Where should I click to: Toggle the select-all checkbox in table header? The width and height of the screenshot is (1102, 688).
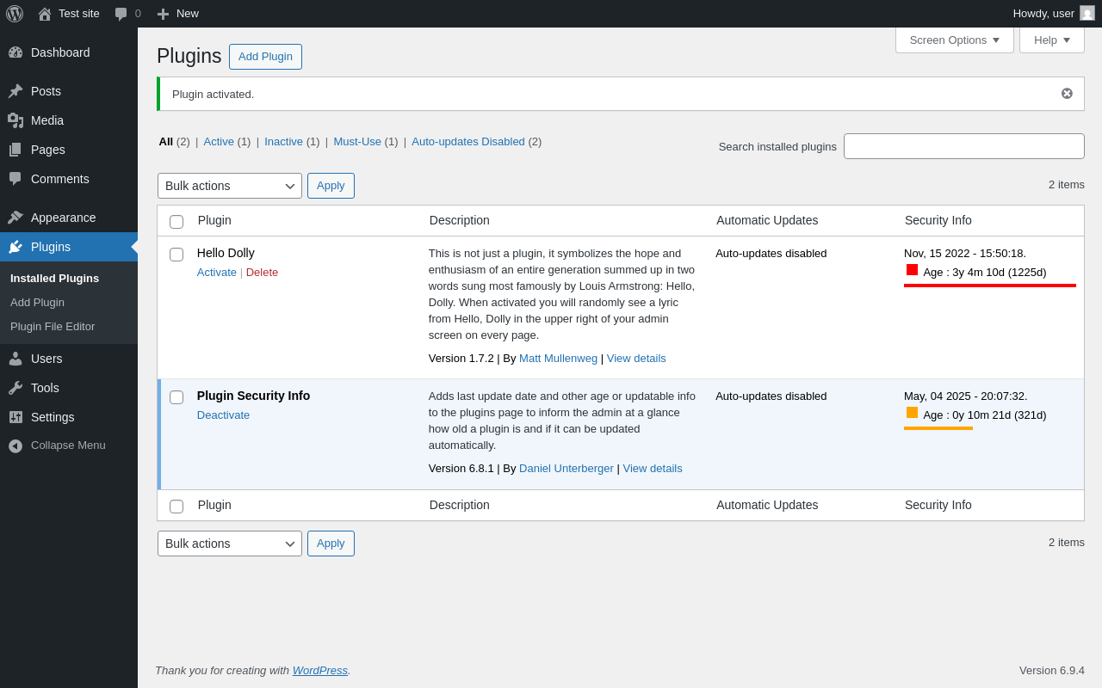point(176,222)
